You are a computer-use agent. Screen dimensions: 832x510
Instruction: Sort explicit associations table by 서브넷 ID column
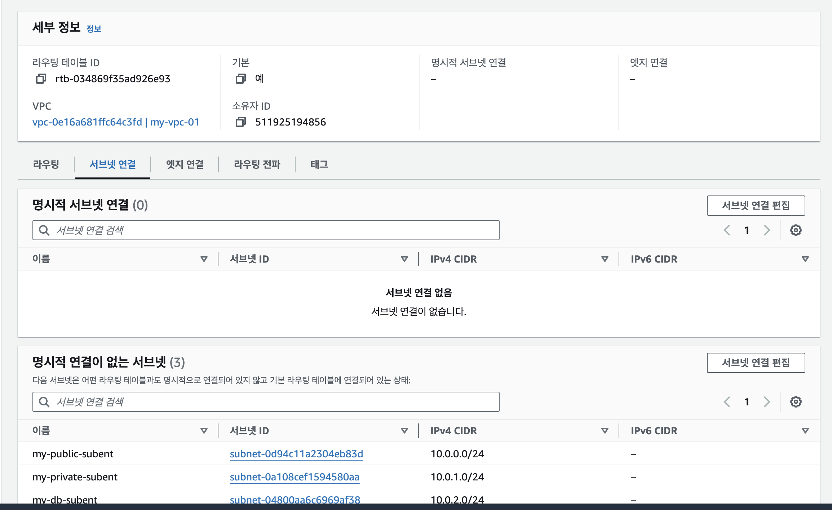404,259
